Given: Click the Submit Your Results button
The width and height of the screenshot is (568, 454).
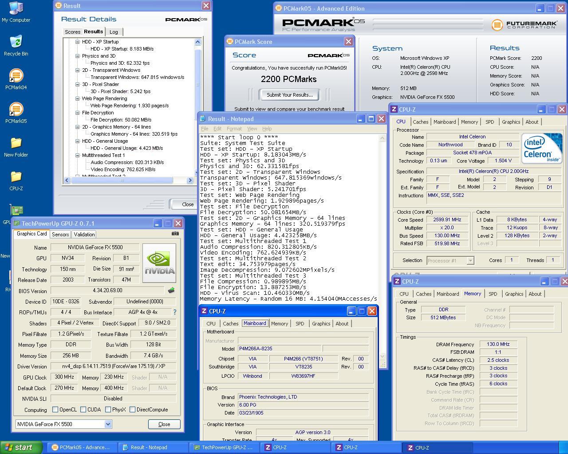Looking at the screenshot, I should click(289, 95).
